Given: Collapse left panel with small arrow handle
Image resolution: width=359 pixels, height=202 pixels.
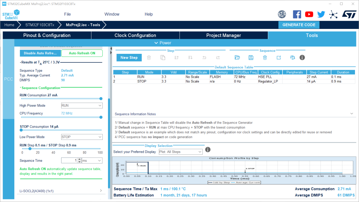Looking at the screenshot, I should coord(111,49).
